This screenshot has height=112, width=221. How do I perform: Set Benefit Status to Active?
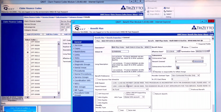[182, 47]
